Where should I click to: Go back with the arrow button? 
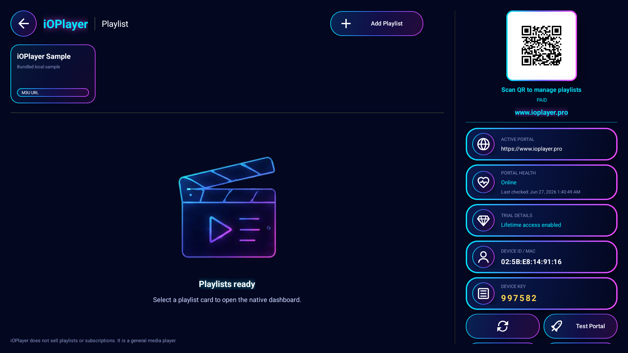pyautogui.click(x=24, y=24)
